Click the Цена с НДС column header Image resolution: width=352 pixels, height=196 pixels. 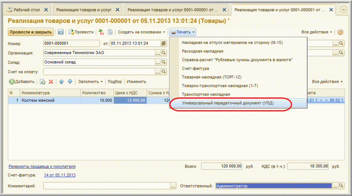[130, 93]
